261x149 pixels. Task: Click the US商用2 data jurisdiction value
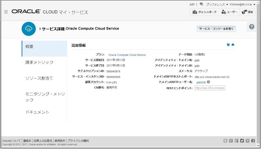click(x=200, y=55)
